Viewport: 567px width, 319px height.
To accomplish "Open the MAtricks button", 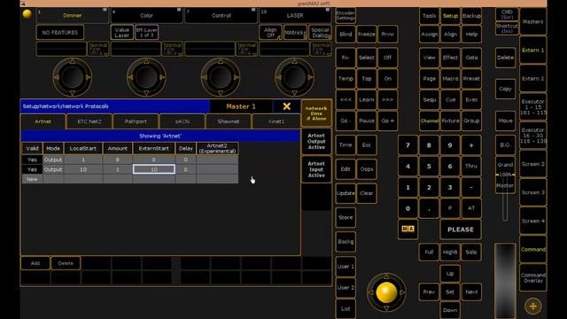I will click(x=295, y=33).
